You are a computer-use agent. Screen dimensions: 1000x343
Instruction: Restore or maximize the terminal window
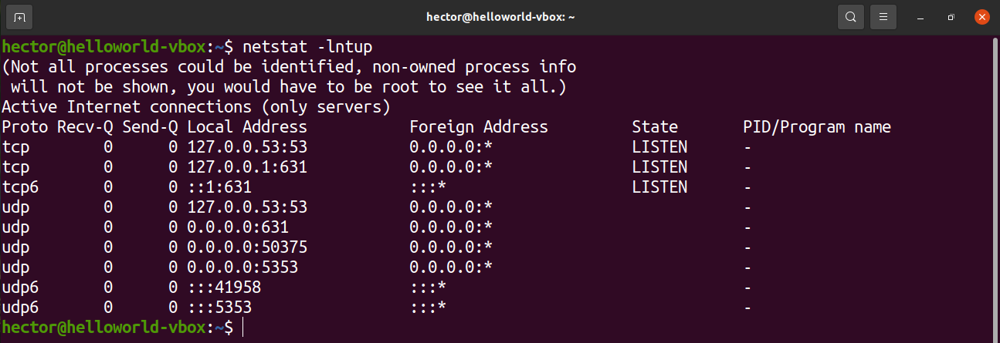[951, 17]
